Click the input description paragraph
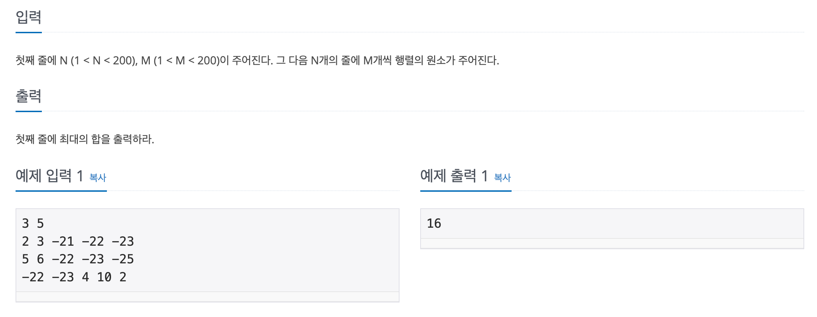The width and height of the screenshot is (817, 317). (x=257, y=61)
